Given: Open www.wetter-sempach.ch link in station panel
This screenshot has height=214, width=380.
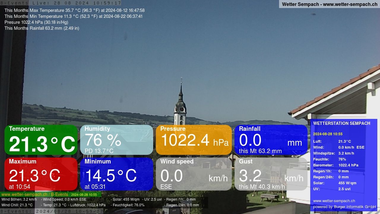Looking at the screenshot, I should 334,201.
